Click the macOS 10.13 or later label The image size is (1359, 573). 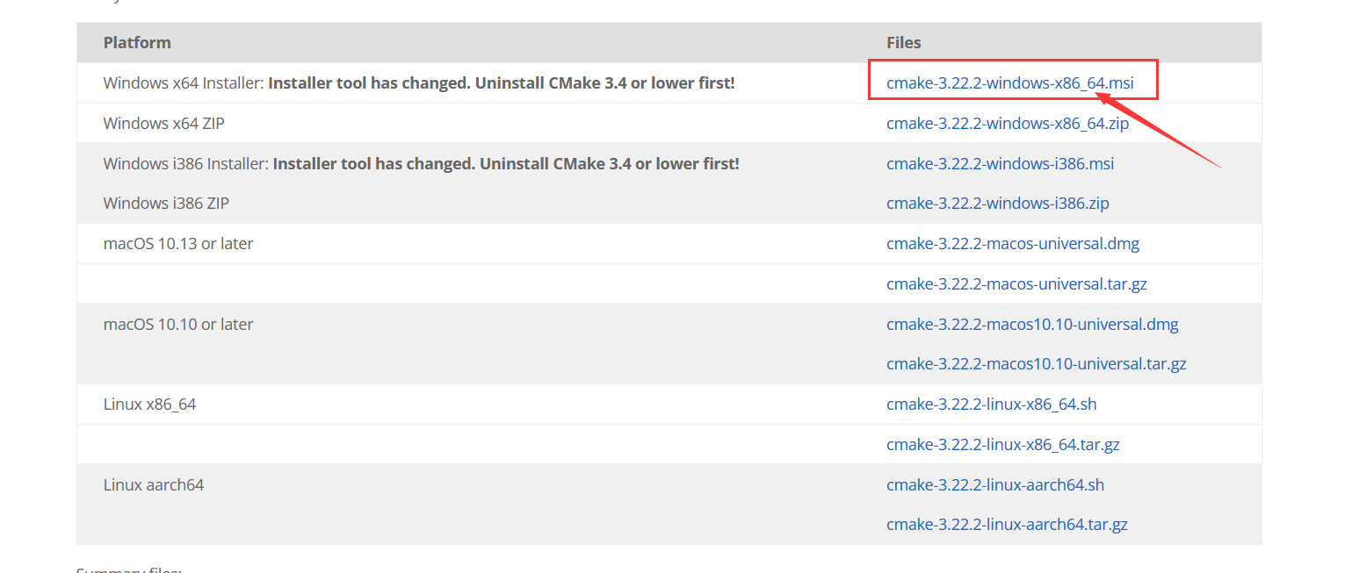[x=178, y=244]
